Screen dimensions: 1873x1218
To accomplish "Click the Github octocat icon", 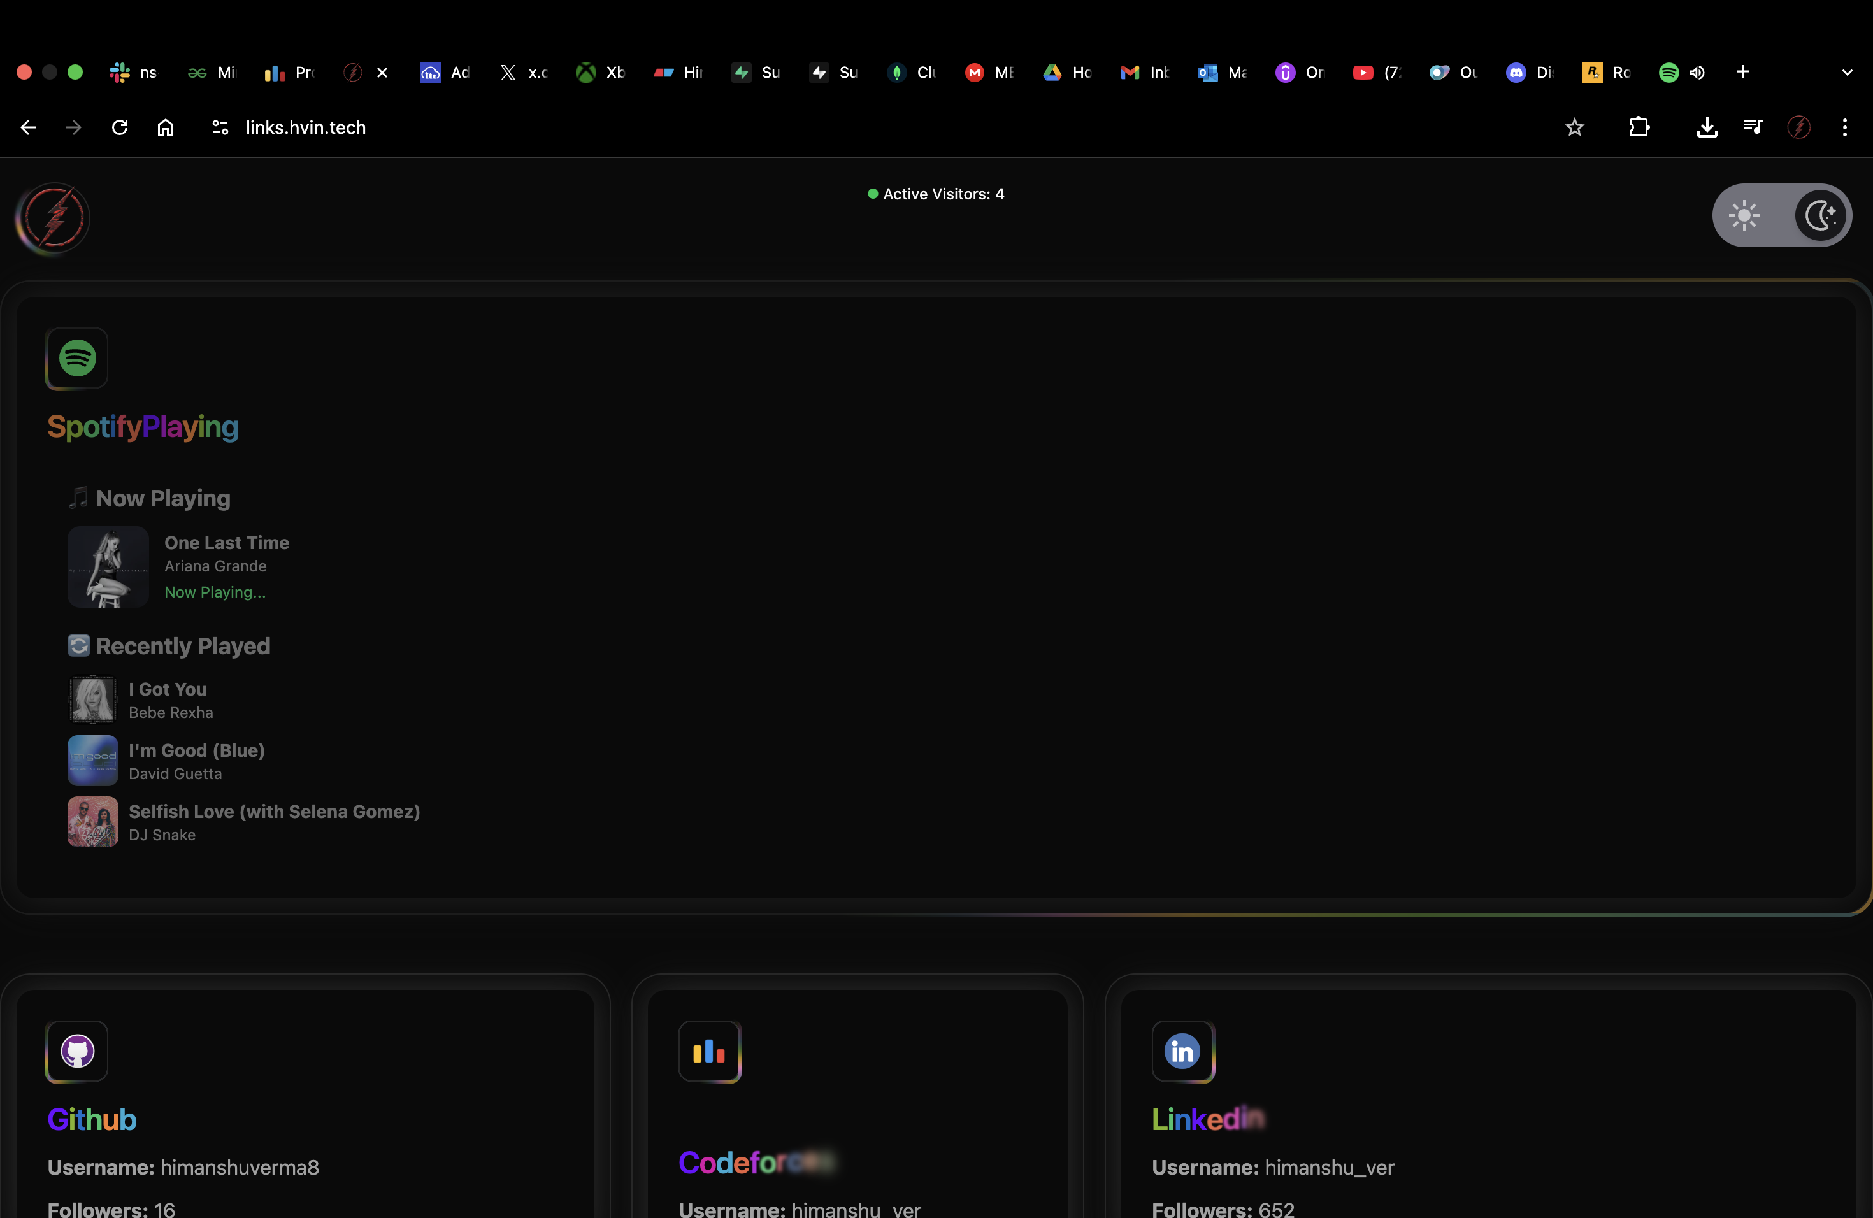I will (x=77, y=1051).
